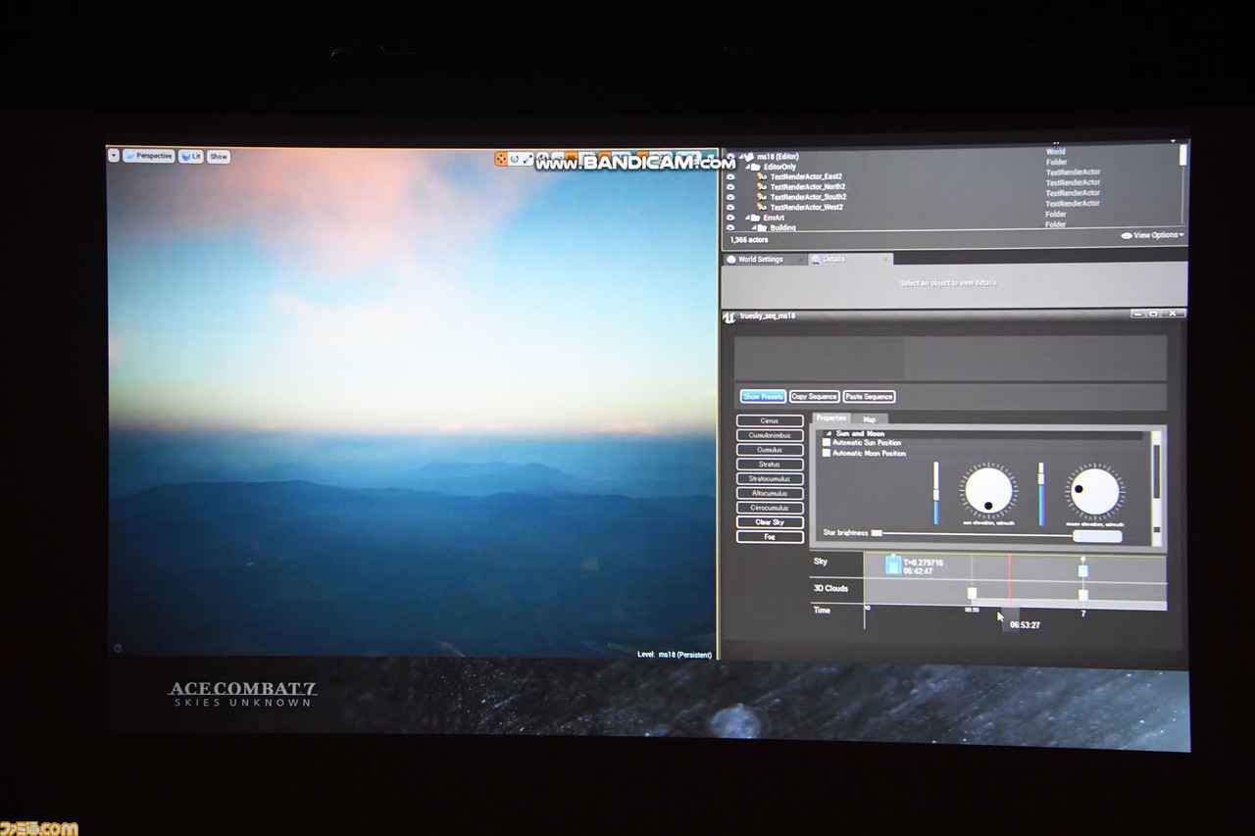Select the scale gizmo tool in viewport
1255x836 pixels.
point(527,159)
